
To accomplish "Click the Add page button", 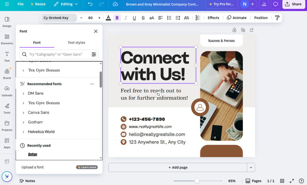I will click(x=178, y=167).
